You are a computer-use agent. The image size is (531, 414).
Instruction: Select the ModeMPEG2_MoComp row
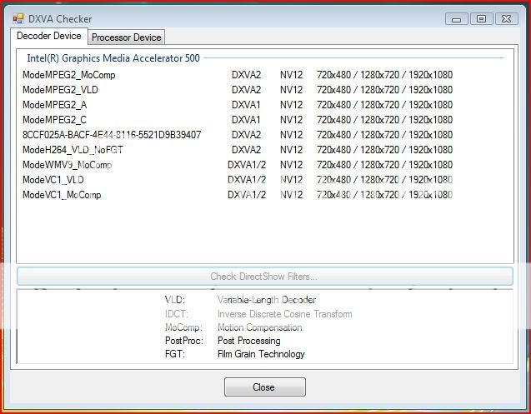(69, 75)
